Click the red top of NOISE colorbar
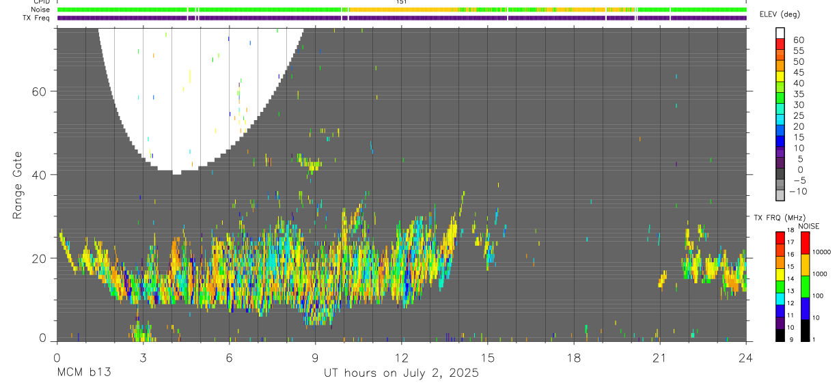Image resolution: width=839 pixels, height=387 pixels. 805,243
